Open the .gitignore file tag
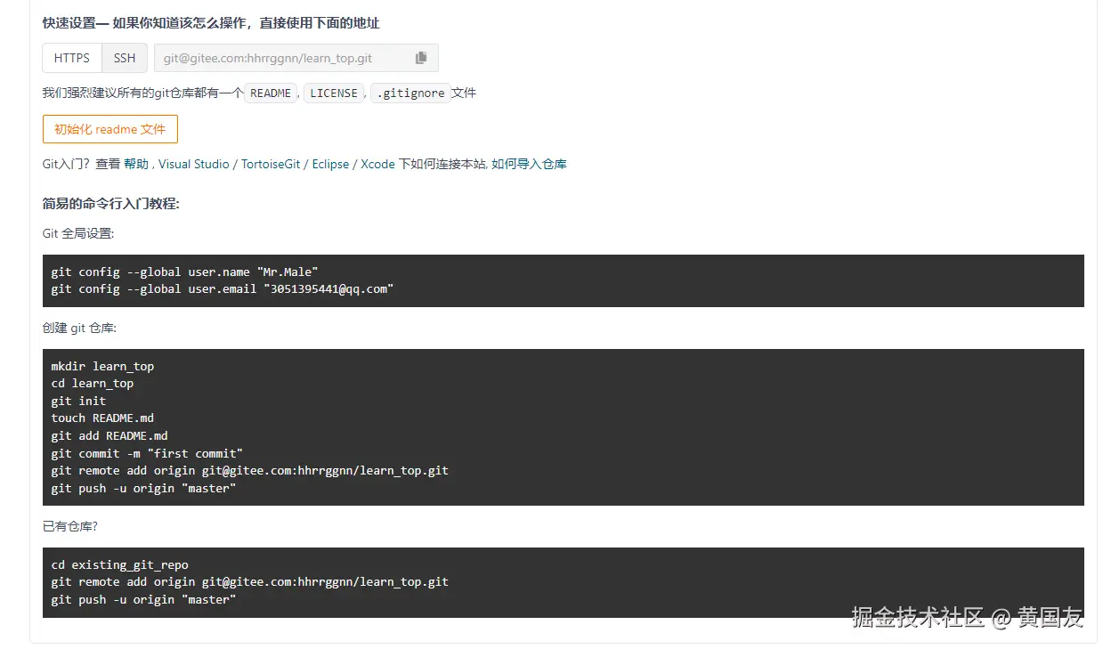The height and width of the screenshot is (649, 1103). [410, 93]
